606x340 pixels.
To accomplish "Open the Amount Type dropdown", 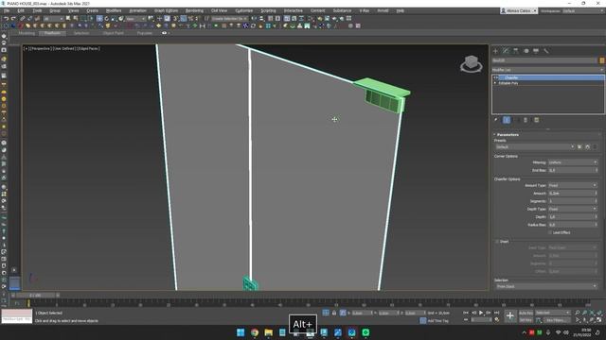I will pos(573,185).
